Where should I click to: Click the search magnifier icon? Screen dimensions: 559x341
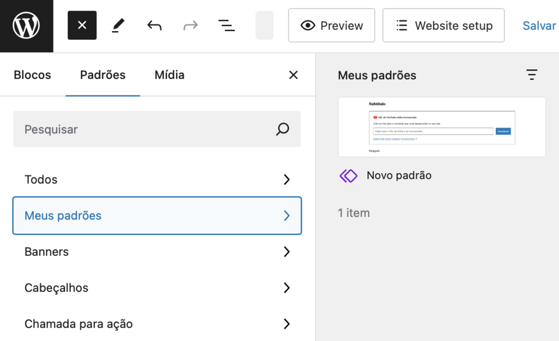click(x=282, y=129)
